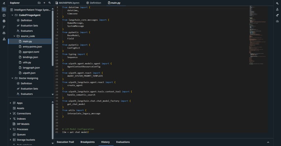This screenshot has height=146, width=281.
Task: Select the main.py editor tab
Action: pos(114,3)
